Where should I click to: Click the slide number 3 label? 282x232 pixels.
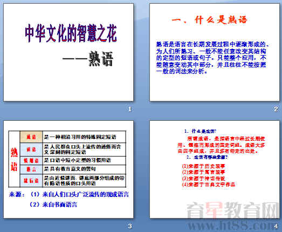pyautogui.click(x=130, y=226)
